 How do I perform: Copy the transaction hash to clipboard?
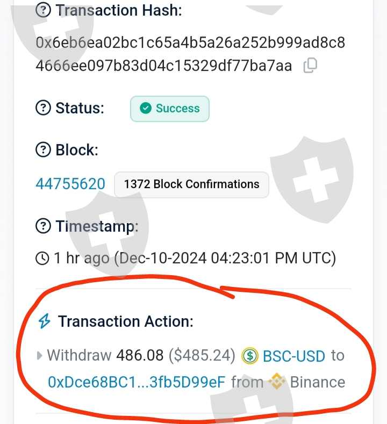tap(310, 66)
